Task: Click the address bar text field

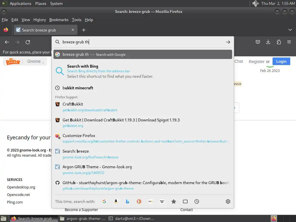Action: tap(143, 42)
